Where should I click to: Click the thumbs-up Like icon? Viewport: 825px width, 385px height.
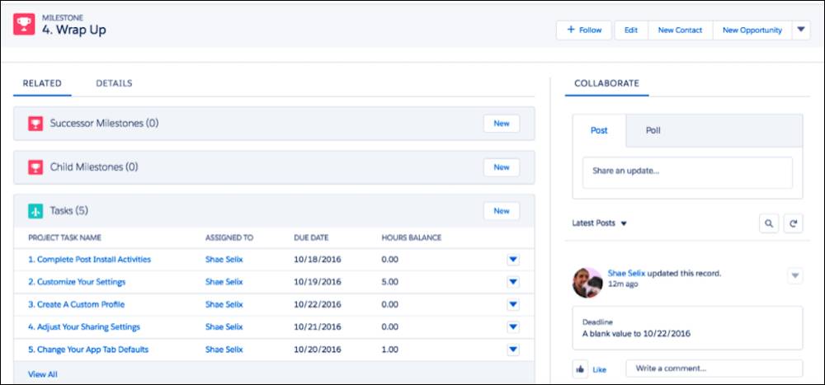coord(580,369)
